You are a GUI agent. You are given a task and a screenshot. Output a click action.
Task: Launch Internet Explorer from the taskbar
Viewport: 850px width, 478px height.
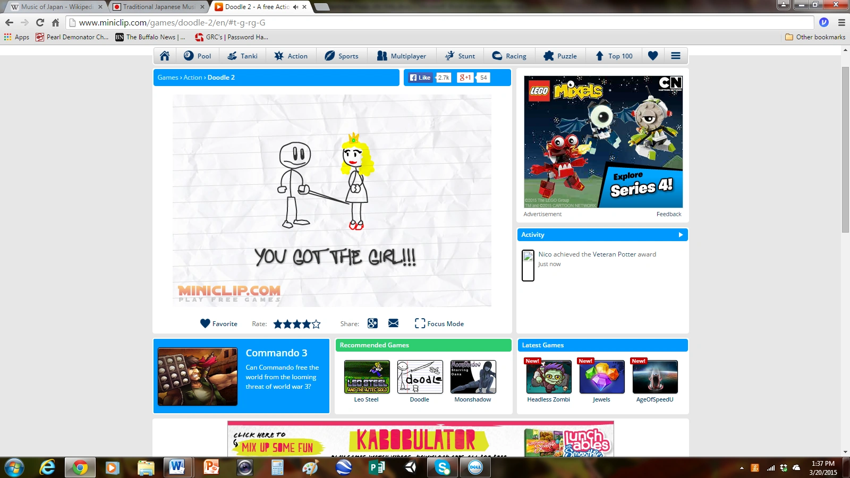pyautogui.click(x=48, y=467)
